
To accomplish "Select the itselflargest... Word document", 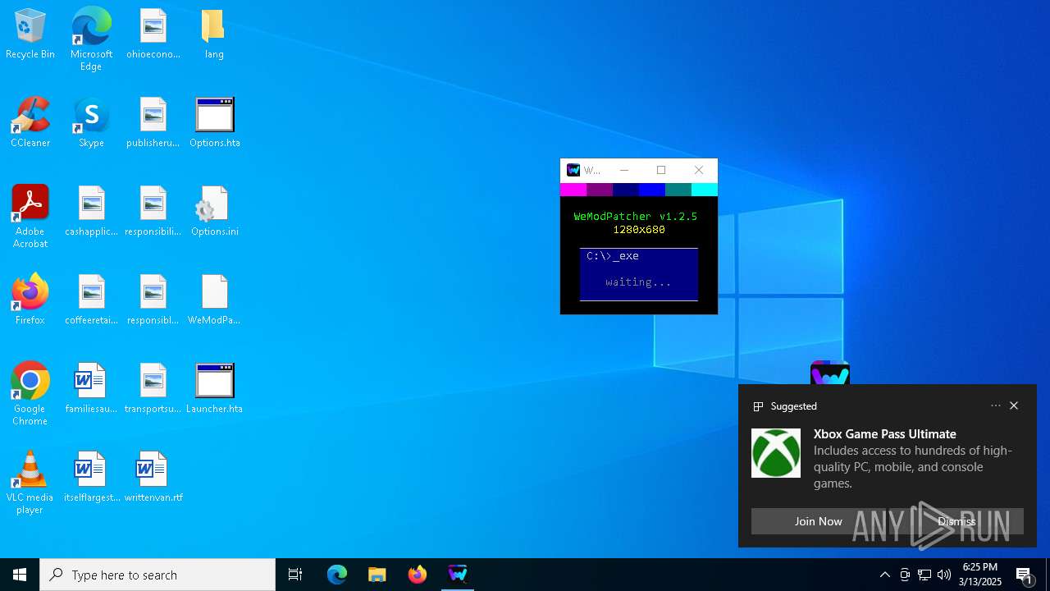I will pos(91,477).
